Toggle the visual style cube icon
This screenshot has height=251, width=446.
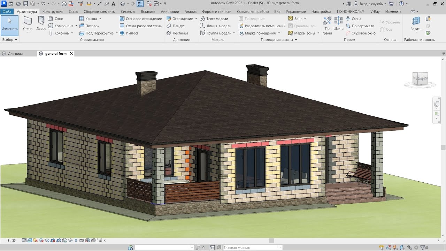(30, 241)
